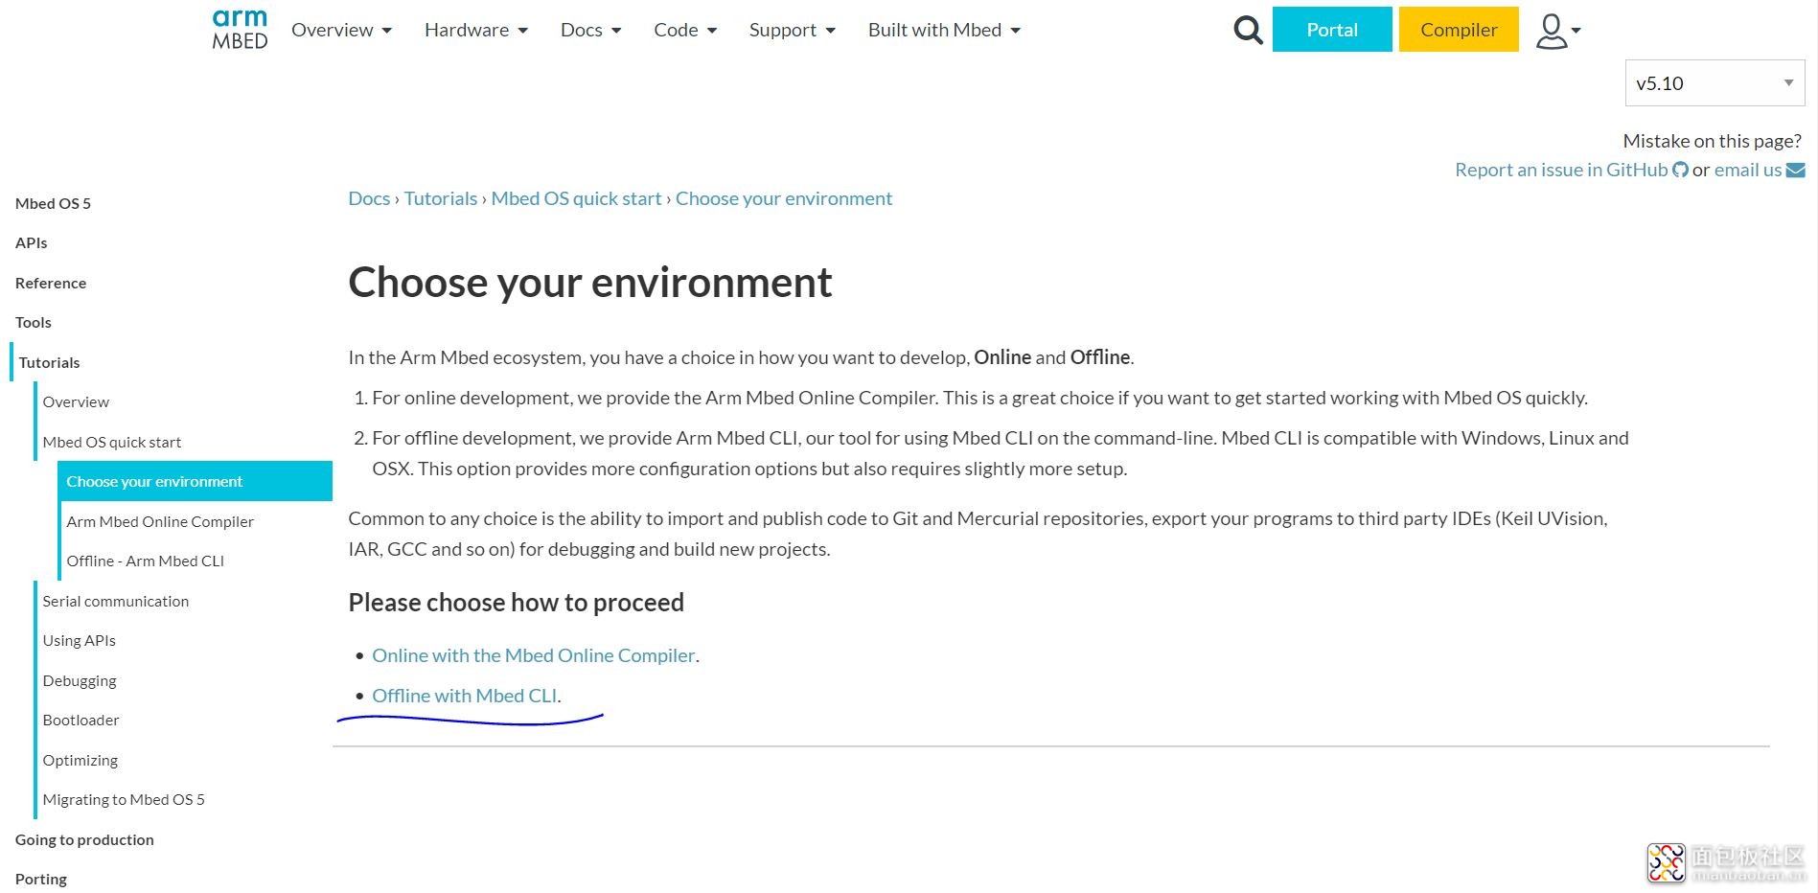Expand the Docs dropdown menu
Viewport: 1818px width, 893px height.
click(x=591, y=30)
